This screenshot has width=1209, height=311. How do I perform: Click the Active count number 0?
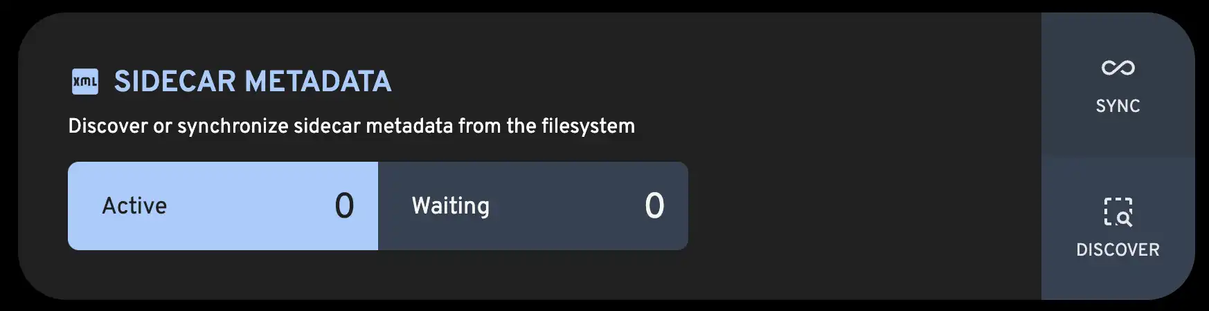coord(344,206)
